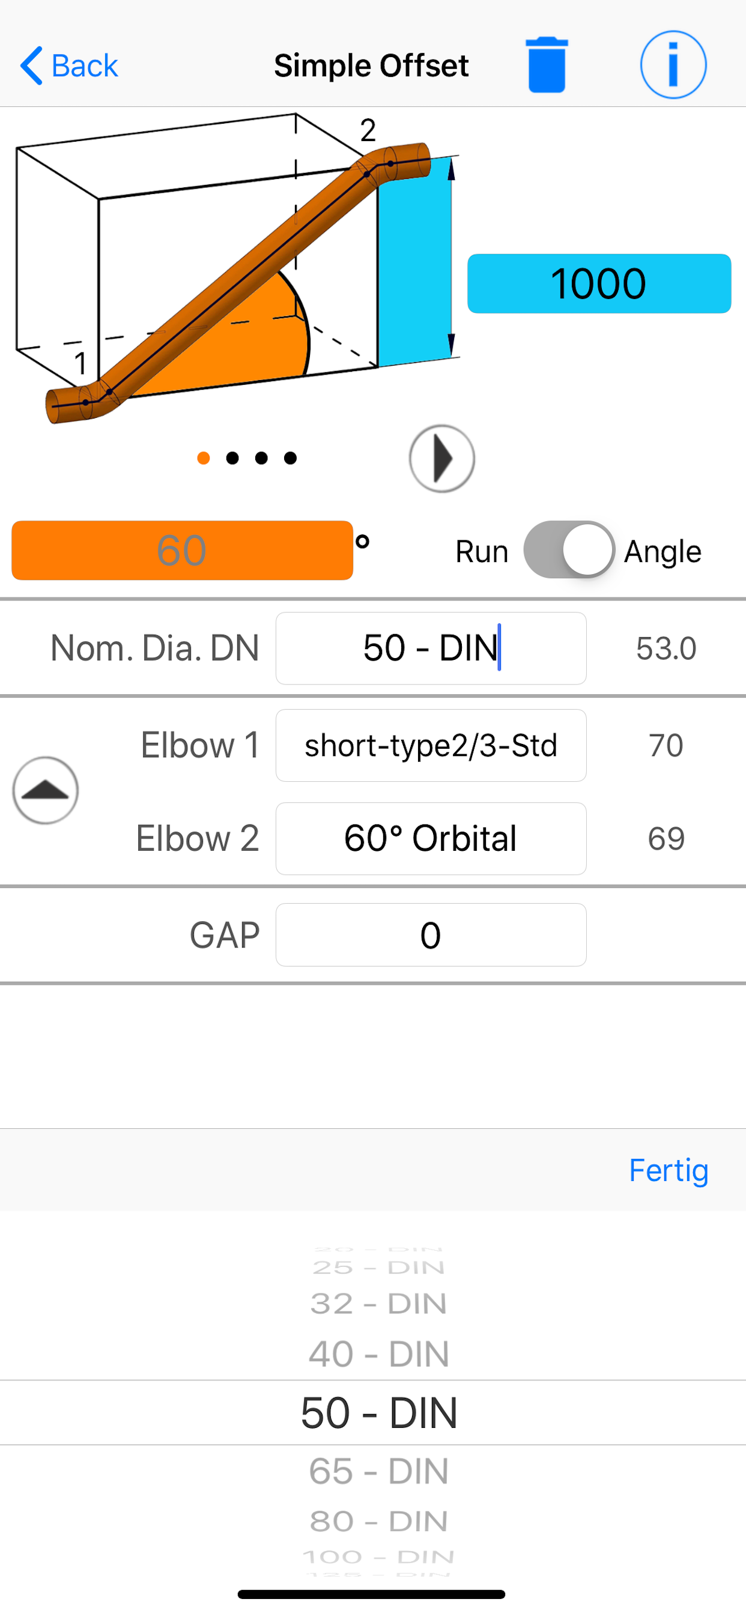Choose 65 - DIN in the picker
Viewport: 746px width, 1614px height.
[378, 1470]
